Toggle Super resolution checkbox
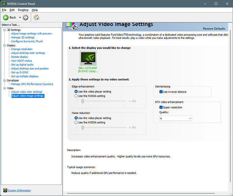 click(161, 107)
